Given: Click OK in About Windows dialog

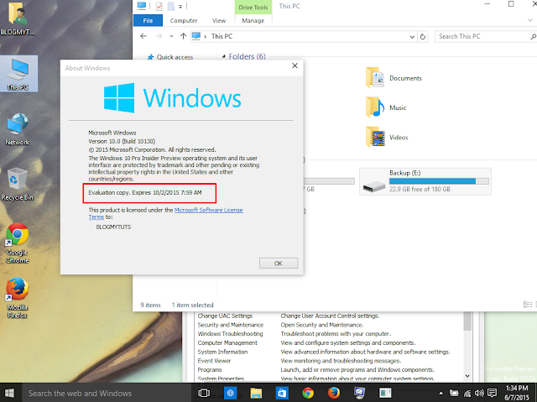Looking at the screenshot, I should pos(279,264).
